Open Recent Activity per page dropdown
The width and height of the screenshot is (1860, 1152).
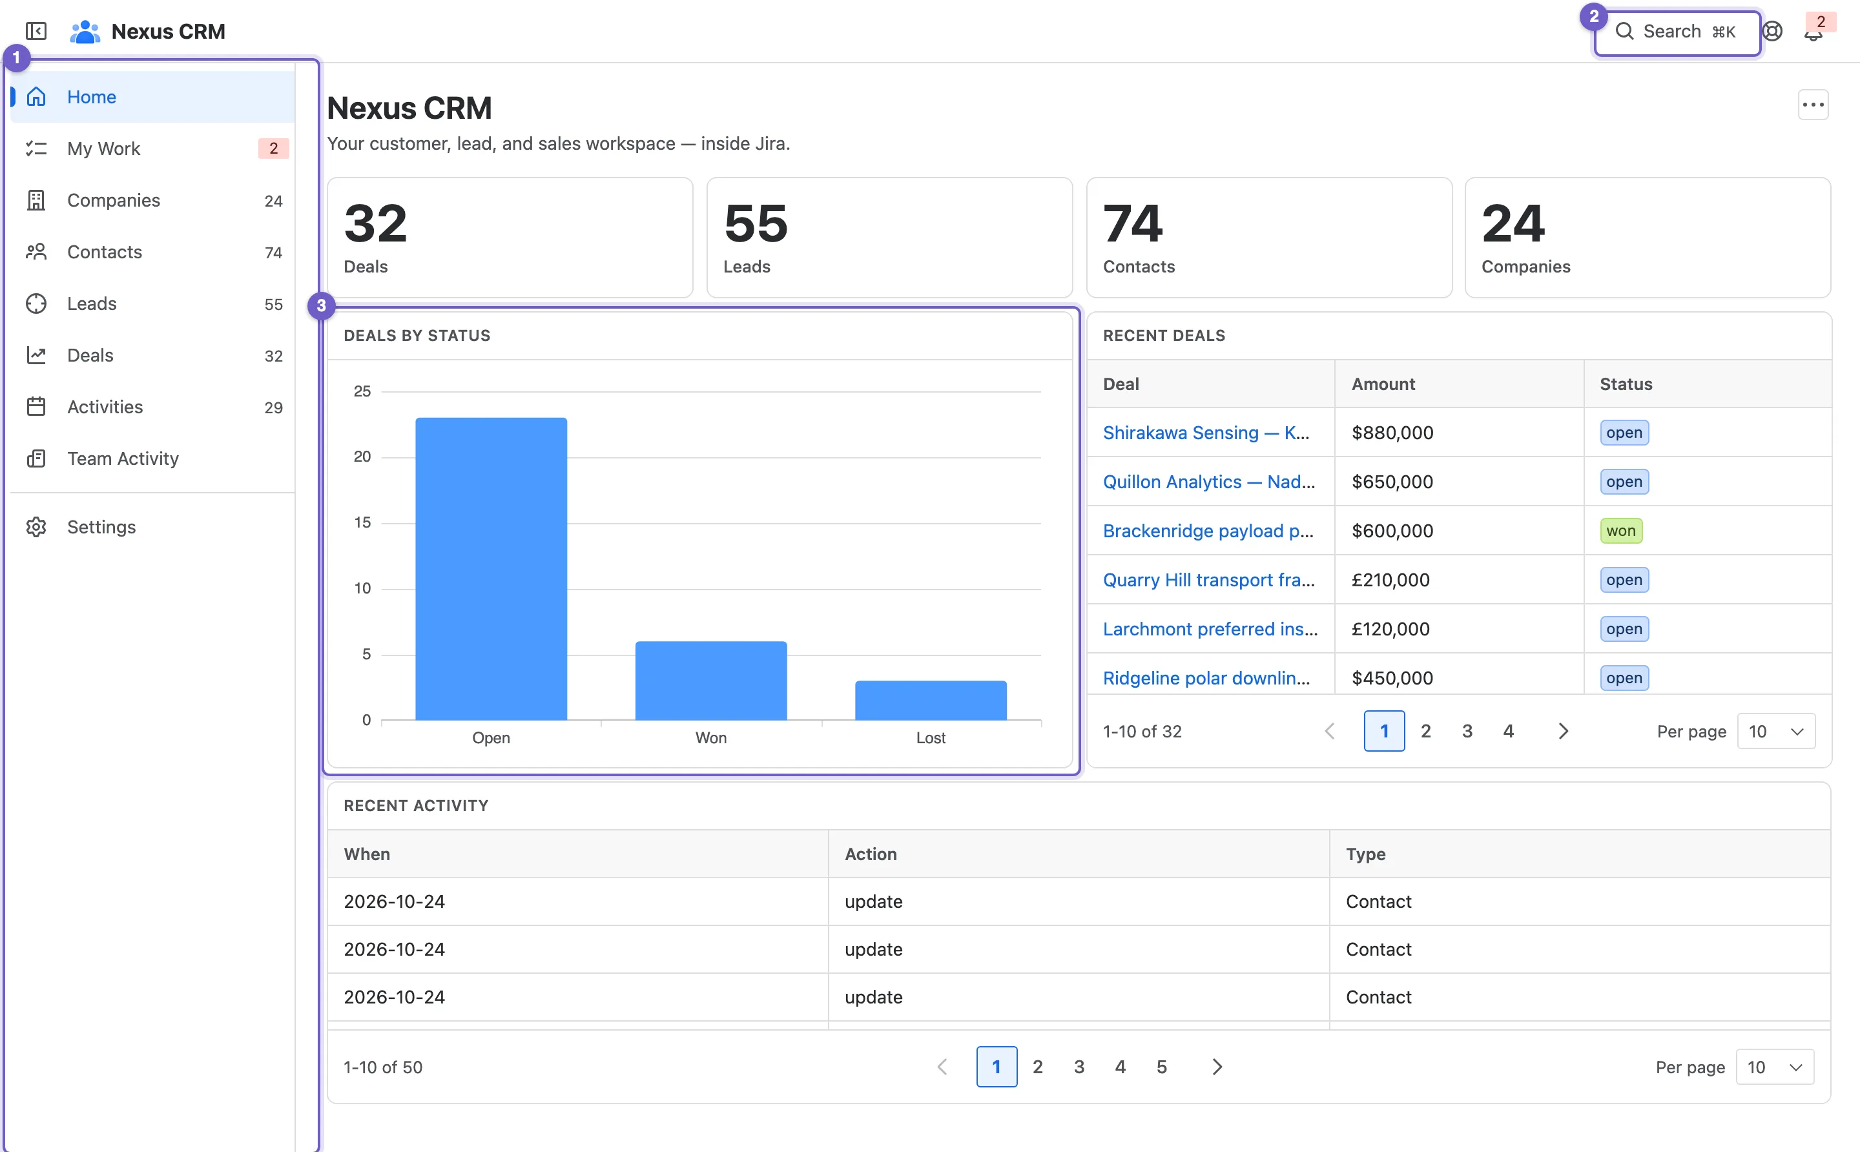[1775, 1067]
